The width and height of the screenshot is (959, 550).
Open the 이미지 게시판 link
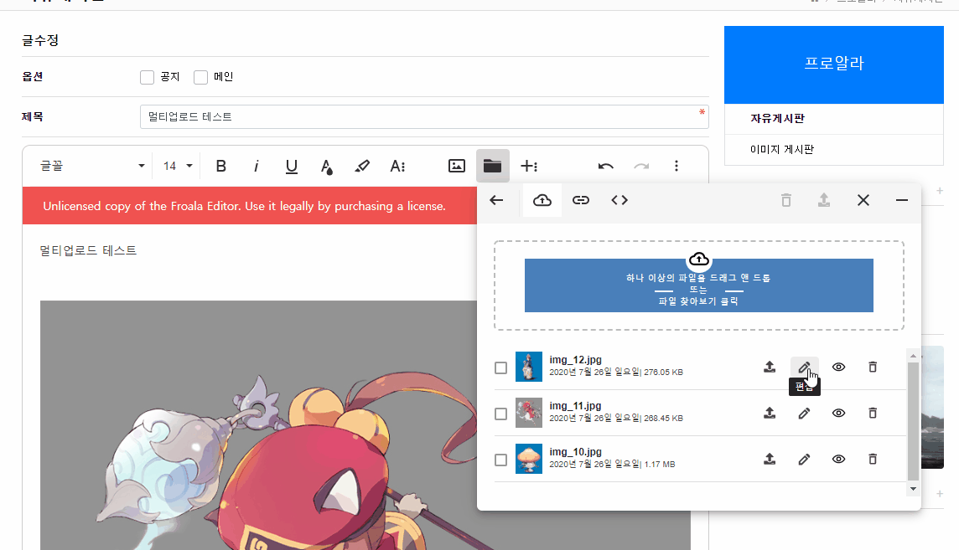coord(782,150)
